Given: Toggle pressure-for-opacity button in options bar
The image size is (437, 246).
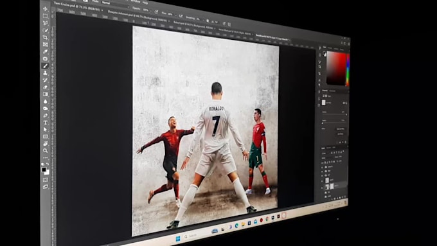Looking at the screenshot, I should pos(156,12).
